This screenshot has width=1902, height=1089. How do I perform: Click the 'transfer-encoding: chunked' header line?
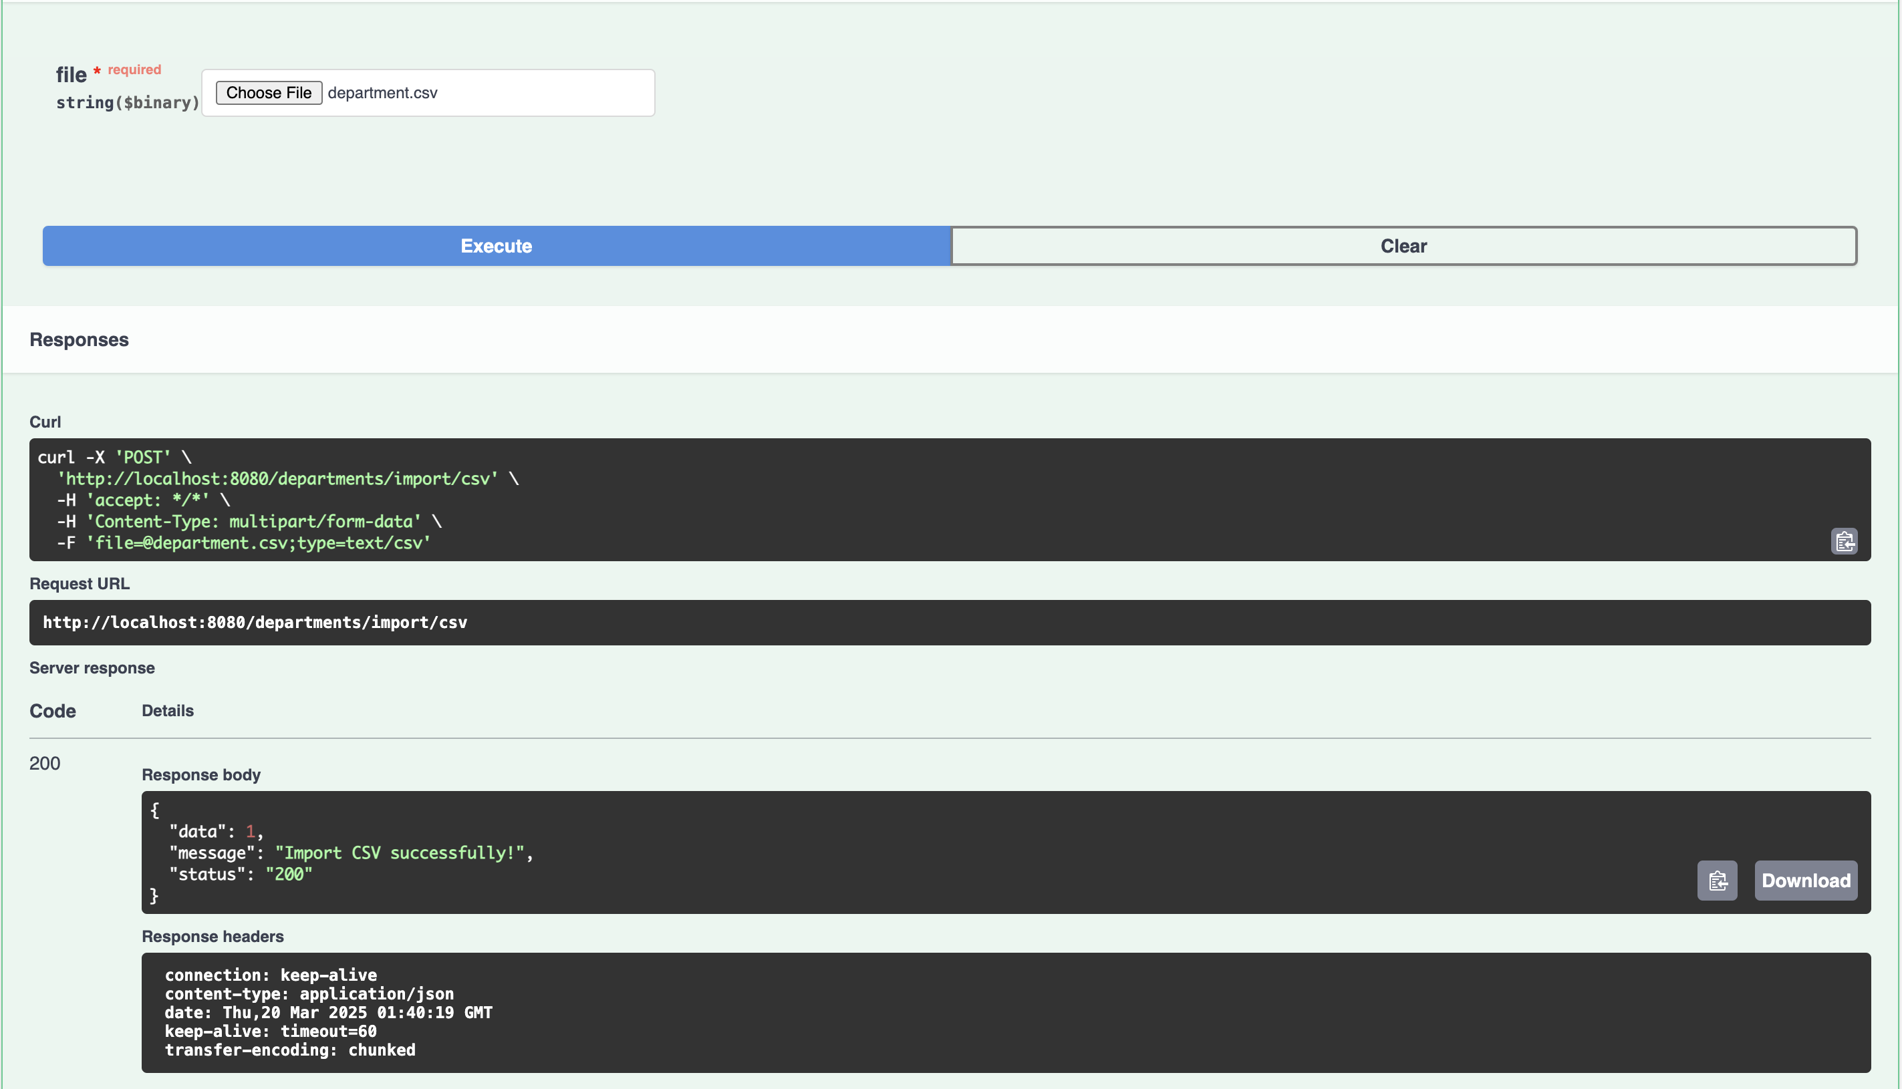pos(290,1050)
